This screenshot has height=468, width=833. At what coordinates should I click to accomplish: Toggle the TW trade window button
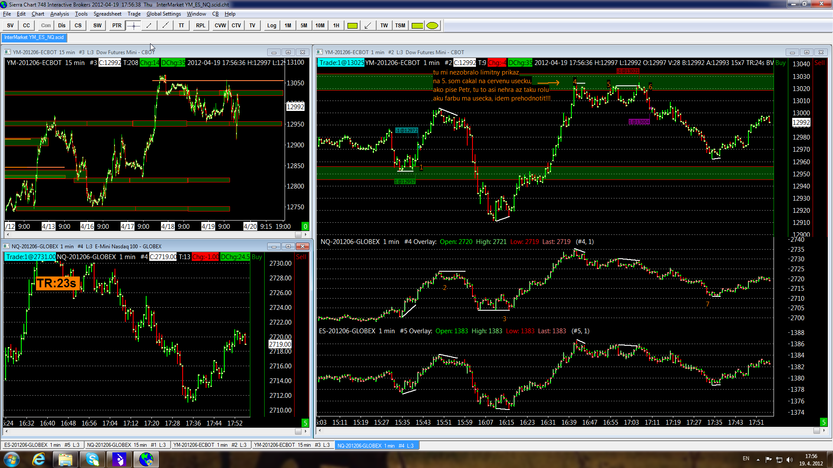coord(384,26)
